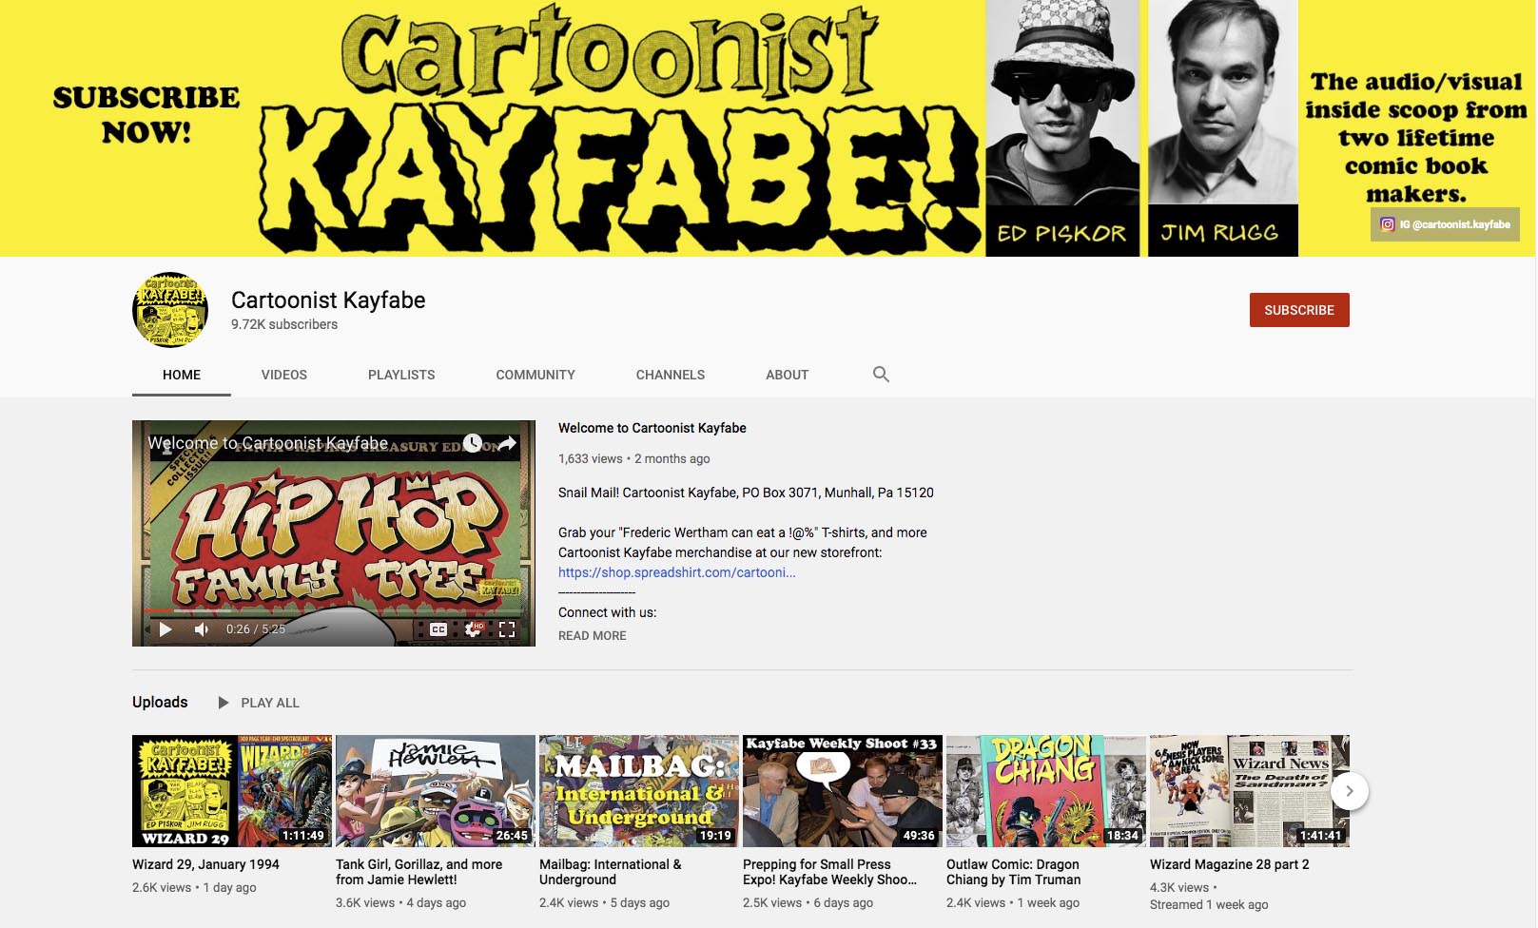
Task: Open the ABOUT tab
Action: 788,375
